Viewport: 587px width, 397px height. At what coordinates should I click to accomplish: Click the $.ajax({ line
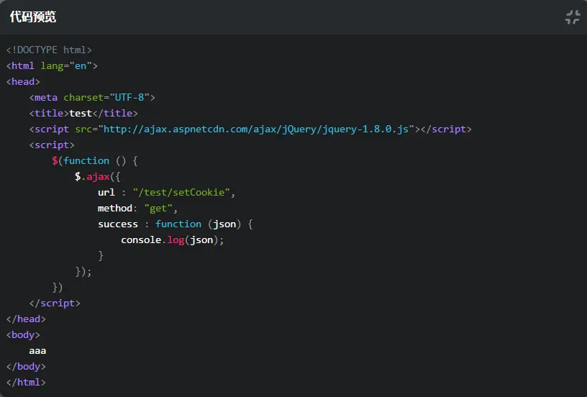pos(98,177)
